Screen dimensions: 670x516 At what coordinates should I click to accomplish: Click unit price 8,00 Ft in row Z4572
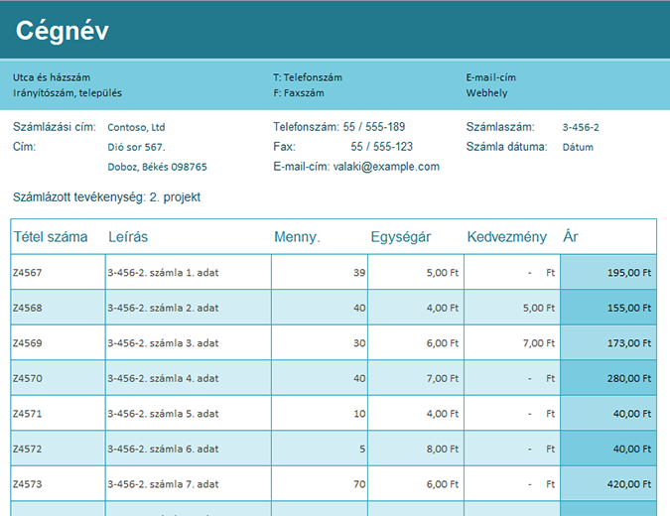(443, 449)
